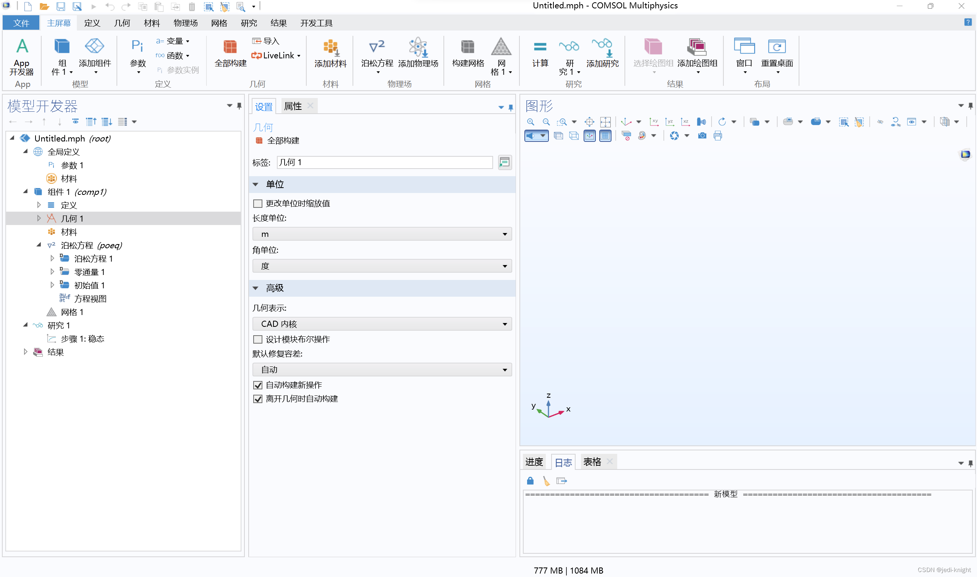This screenshot has height=577, width=977.
Task: Toggle wireframe rendering in graphics toolbar
Action: click(574, 136)
